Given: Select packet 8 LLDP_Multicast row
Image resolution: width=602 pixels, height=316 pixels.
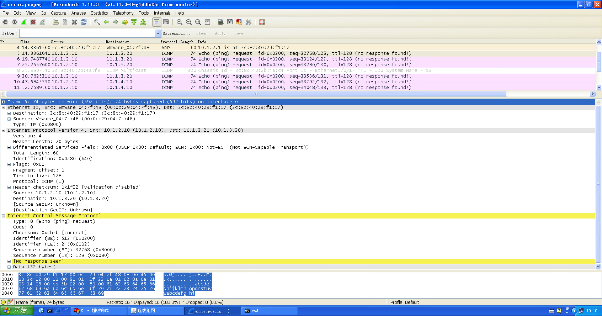Looking at the screenshot, I should coord(298,70).
